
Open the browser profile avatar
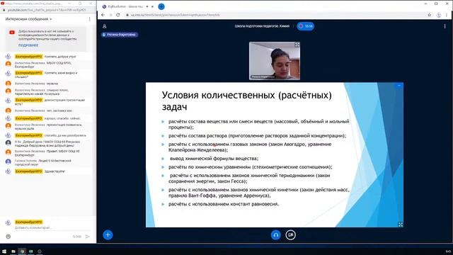pyautogui.click(x=439, y=15)
